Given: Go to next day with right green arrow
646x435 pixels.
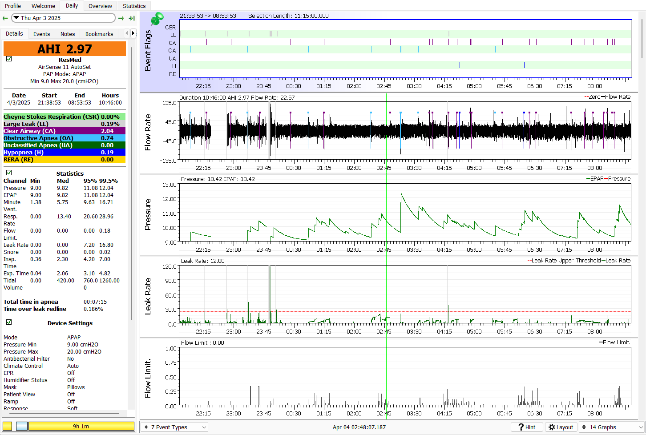Looking at the screenshot, I should [x=121, y=18].
